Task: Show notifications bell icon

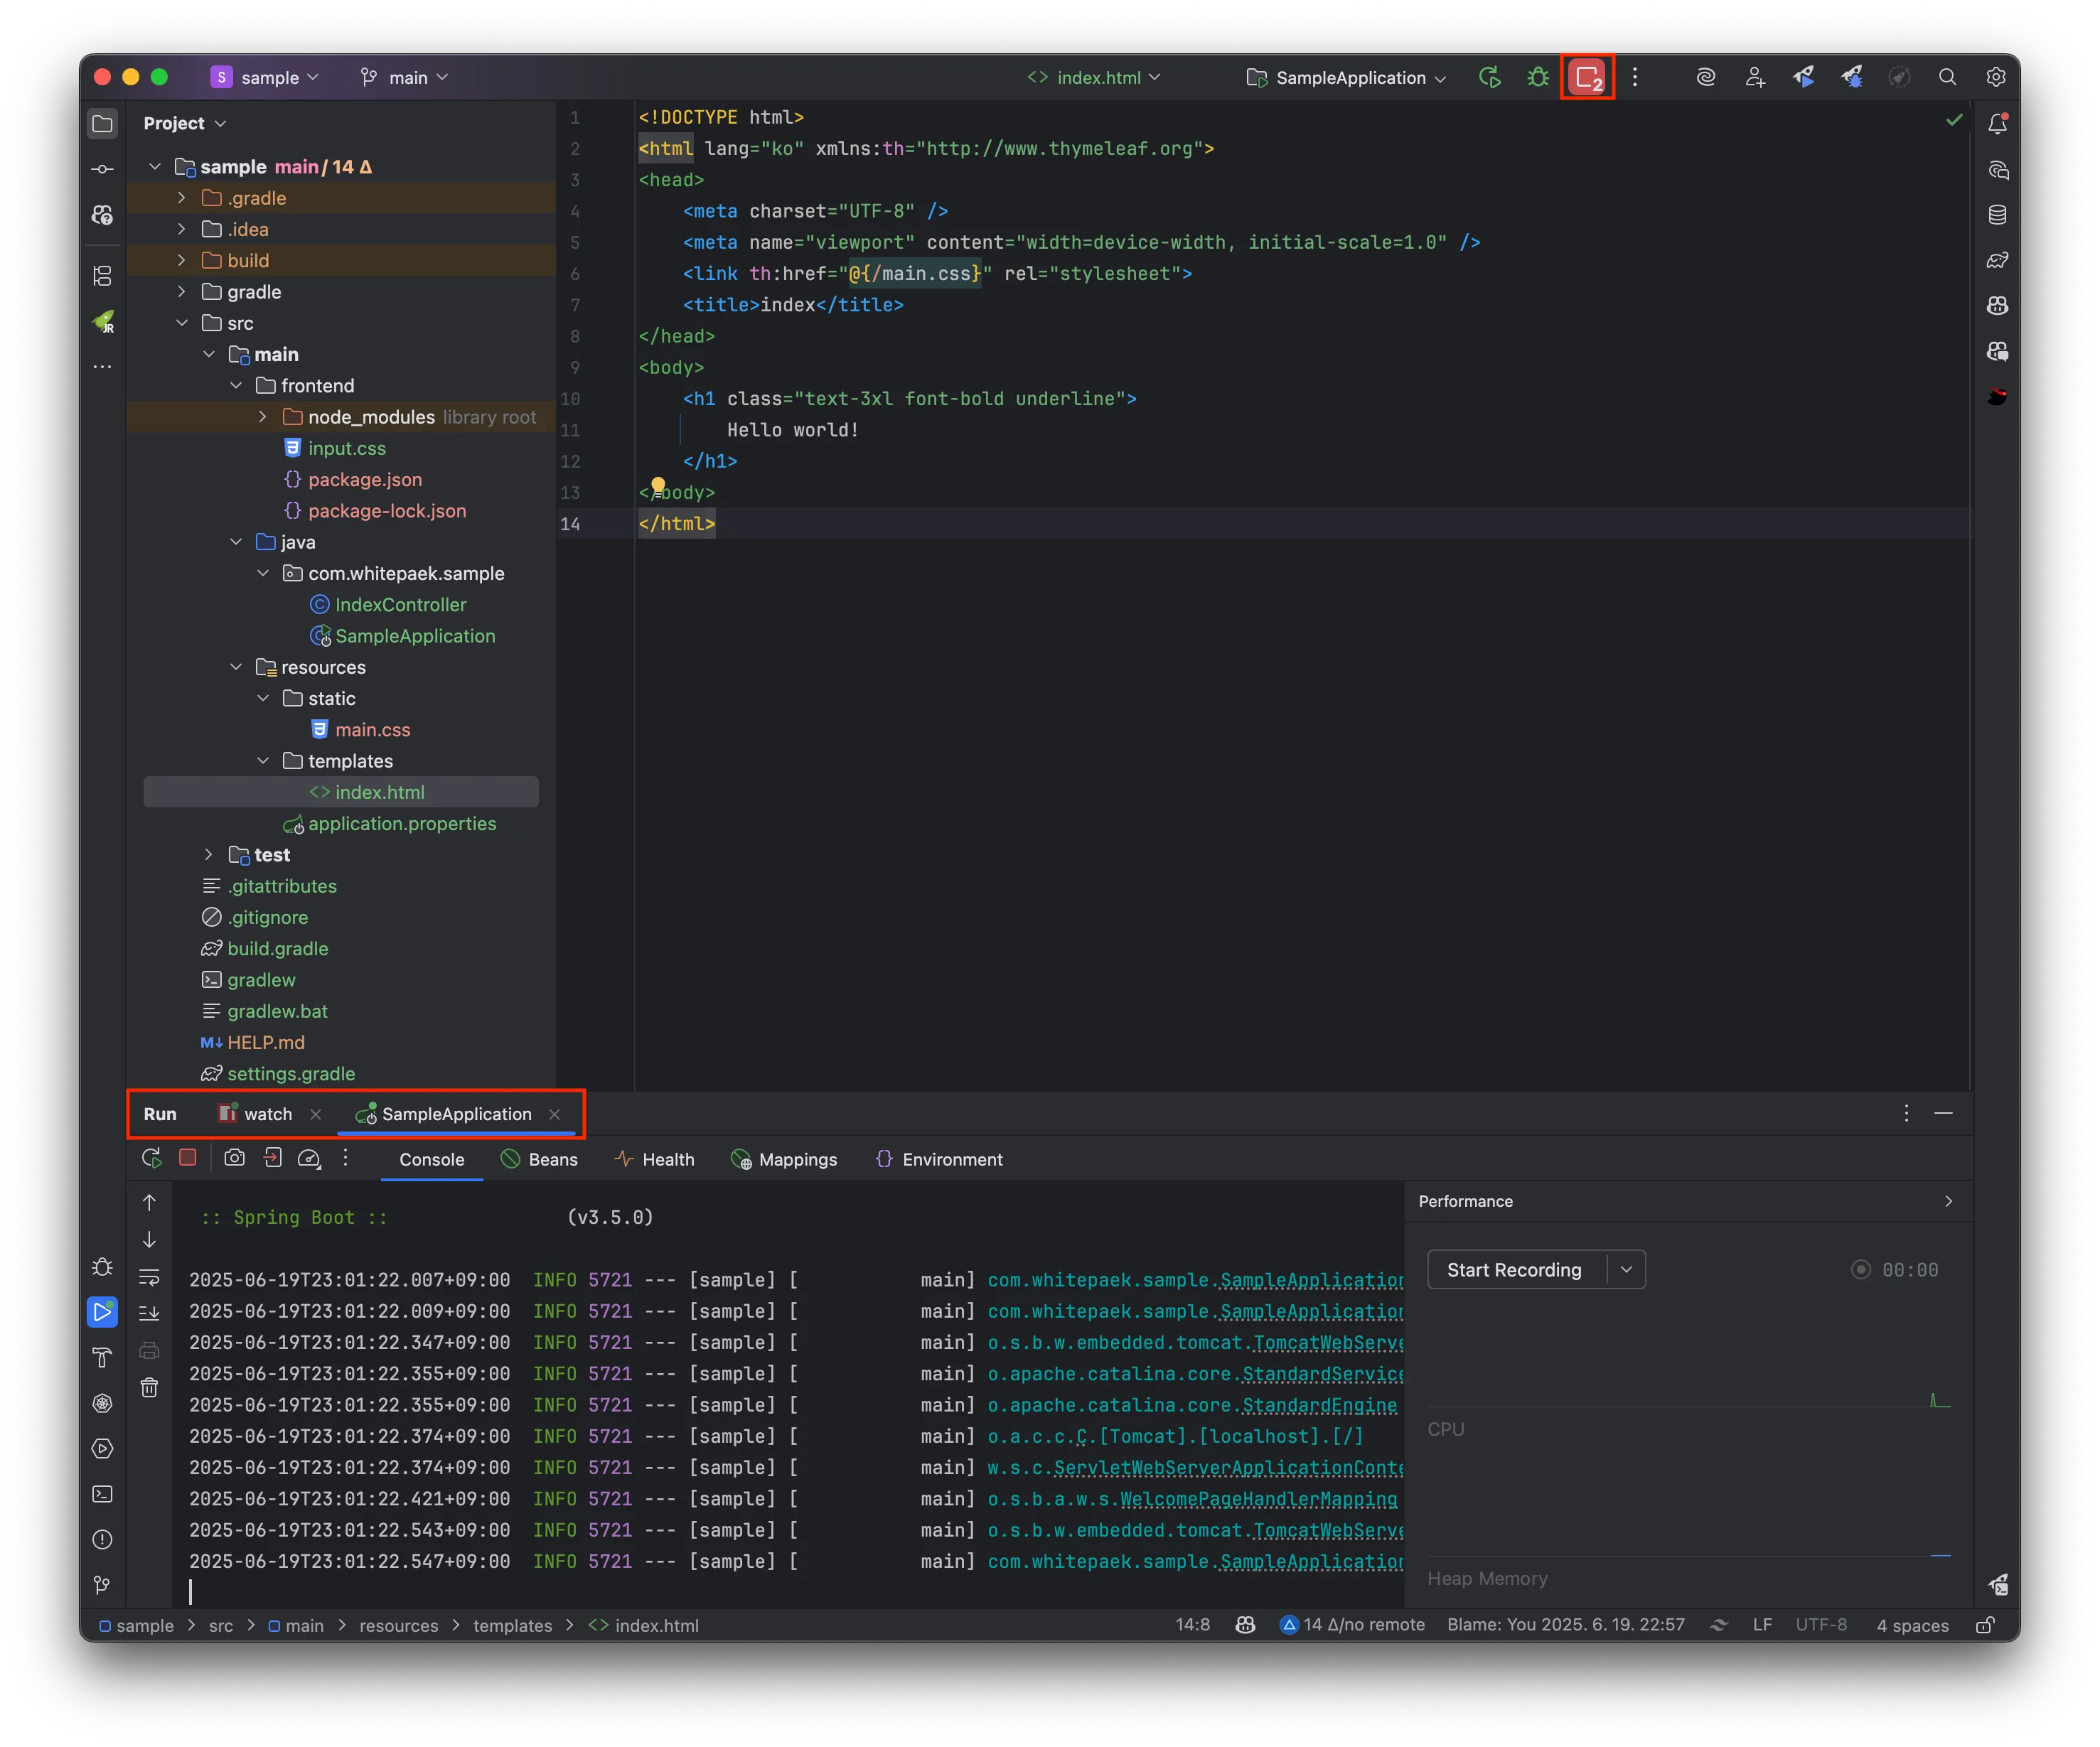Action: point(1997,124)
